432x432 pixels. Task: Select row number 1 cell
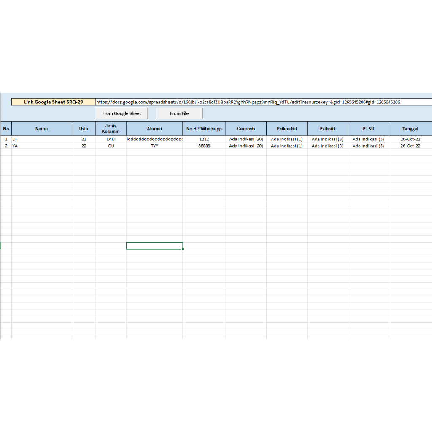6,139
